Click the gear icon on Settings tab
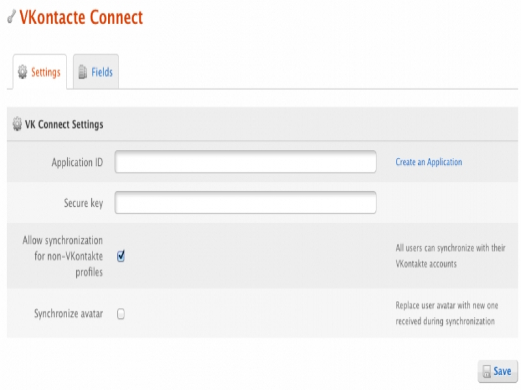The height and width of the screenshot is (390, 521). [x=23, y=72]
